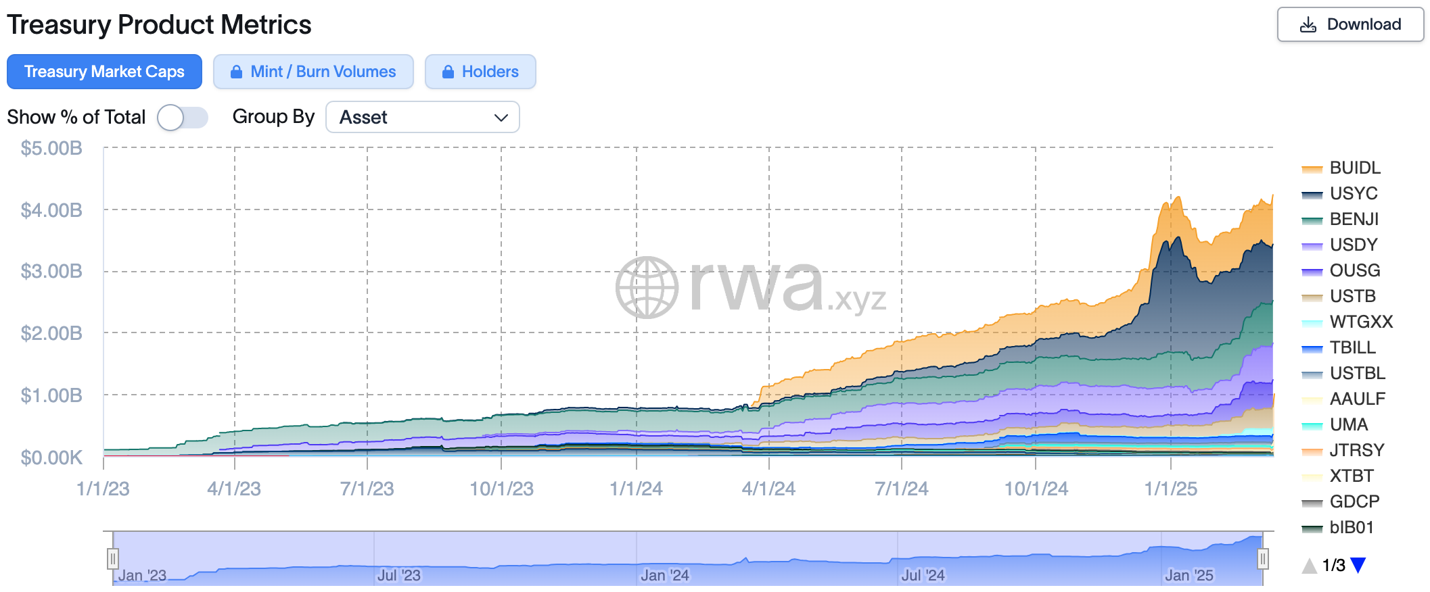Image resolution: width=1430 pixels, height=592 pixels.
Task: Click the left range slider handle
Action: [x=113, y=559]
